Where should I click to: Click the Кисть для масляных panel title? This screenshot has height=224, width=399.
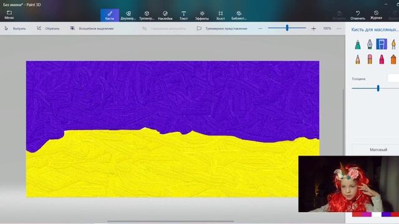375,29
